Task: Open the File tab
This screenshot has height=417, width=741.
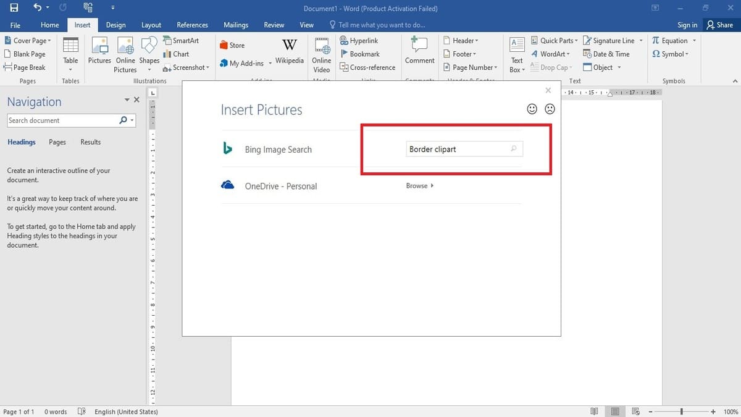Action: click(15, 25)
